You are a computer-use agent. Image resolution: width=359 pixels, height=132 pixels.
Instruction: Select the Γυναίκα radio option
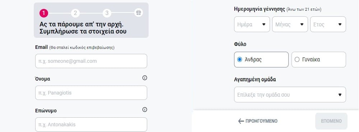click(319, 60)
